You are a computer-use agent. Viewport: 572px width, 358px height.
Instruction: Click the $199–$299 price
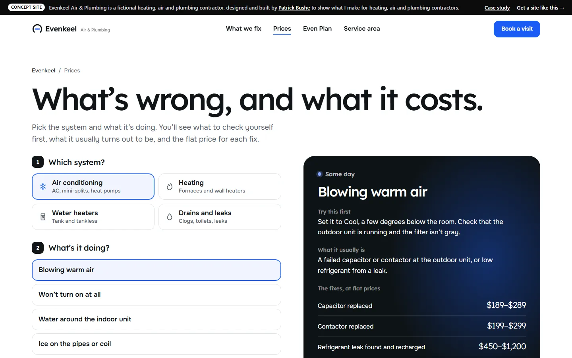(x=506, y=326)
